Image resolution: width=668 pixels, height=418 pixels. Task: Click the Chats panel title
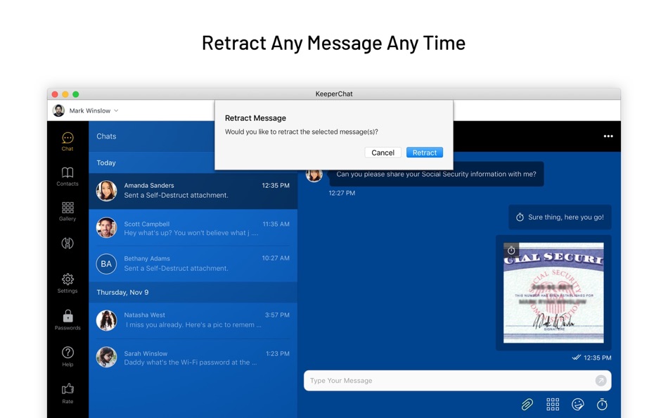pos(106,136)
